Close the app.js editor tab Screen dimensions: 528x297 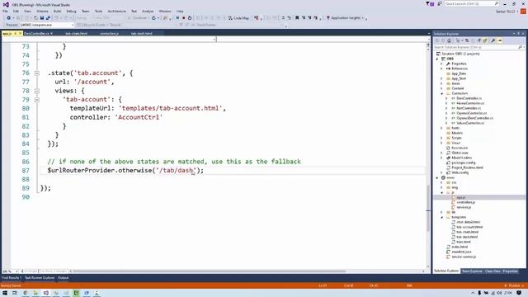pyautogui.click(x=20, y=33)
